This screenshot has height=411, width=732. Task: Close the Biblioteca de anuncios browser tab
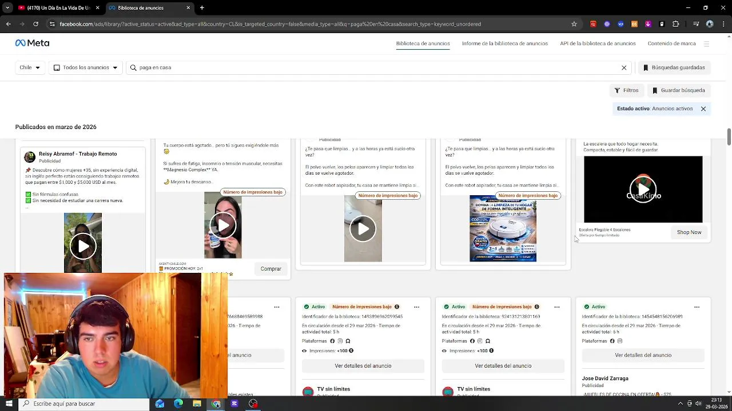point(188,7)
